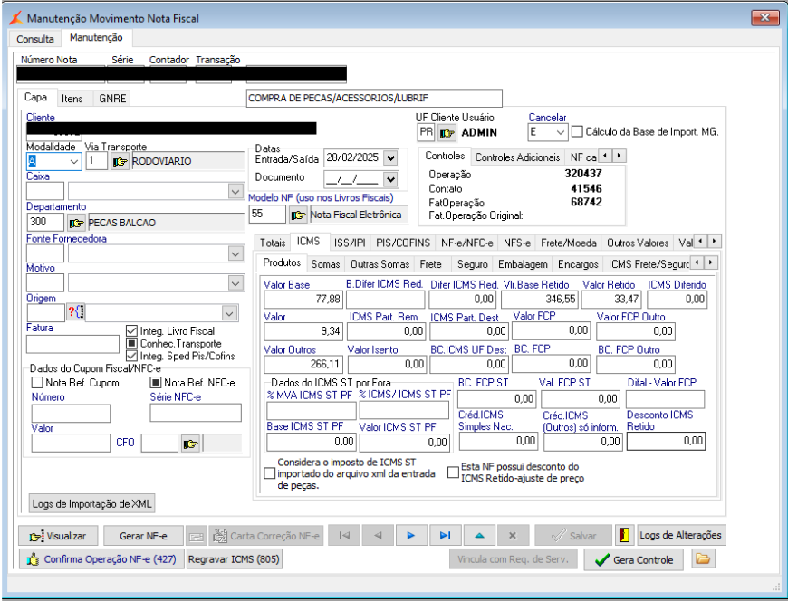This screenshot has height=601, width=788.
Task: Select the PIS/COFINS tab
Action: [x=403, y=243]
